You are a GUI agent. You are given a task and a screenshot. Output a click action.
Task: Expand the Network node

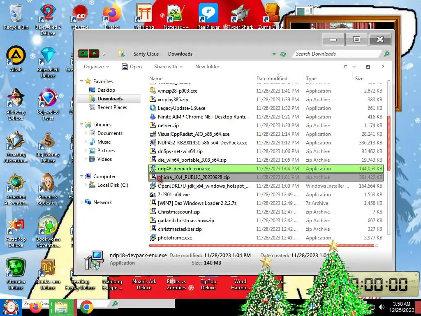[82, 202]
